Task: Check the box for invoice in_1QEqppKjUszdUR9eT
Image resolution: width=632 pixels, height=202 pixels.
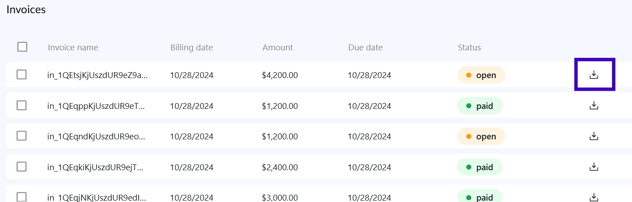Action: click(x=21, y=105)
